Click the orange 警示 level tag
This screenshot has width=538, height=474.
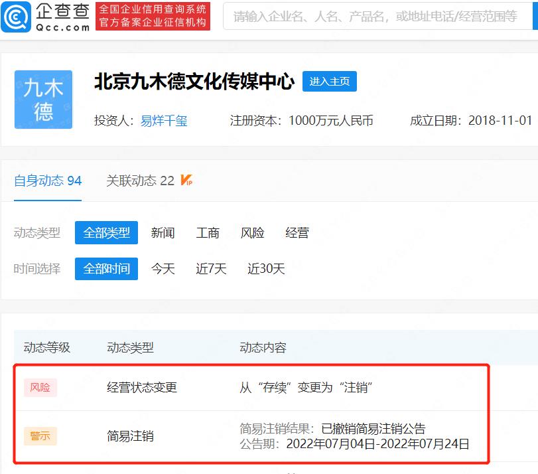pyautogui.click(x=40, y=436)
